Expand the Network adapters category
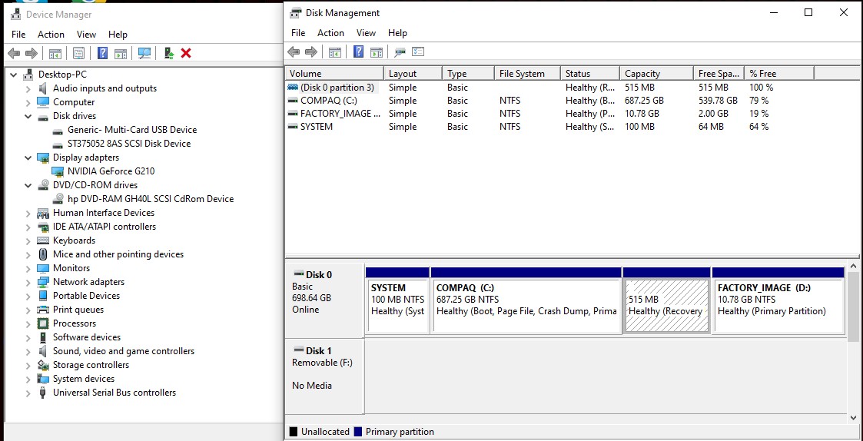 tap(28, 282)
